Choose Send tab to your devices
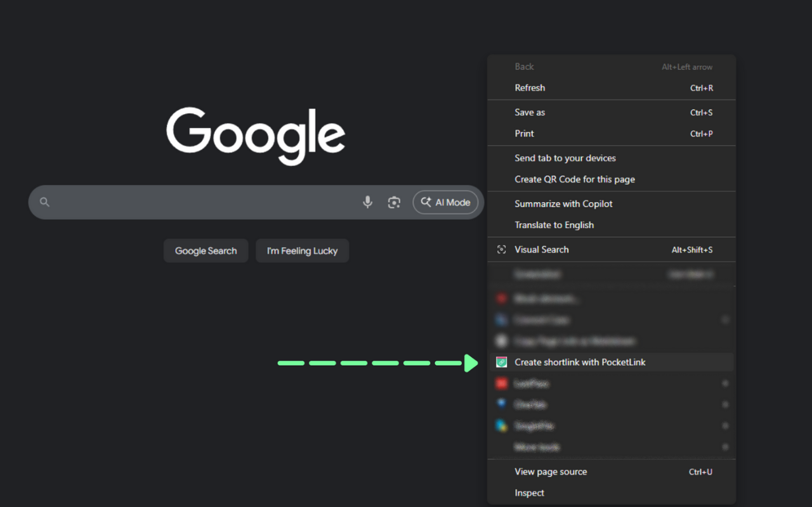 tap(612, 158)
